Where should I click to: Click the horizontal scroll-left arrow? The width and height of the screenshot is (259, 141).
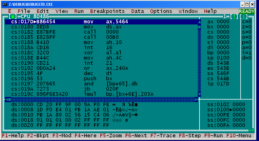click(6, 100)
